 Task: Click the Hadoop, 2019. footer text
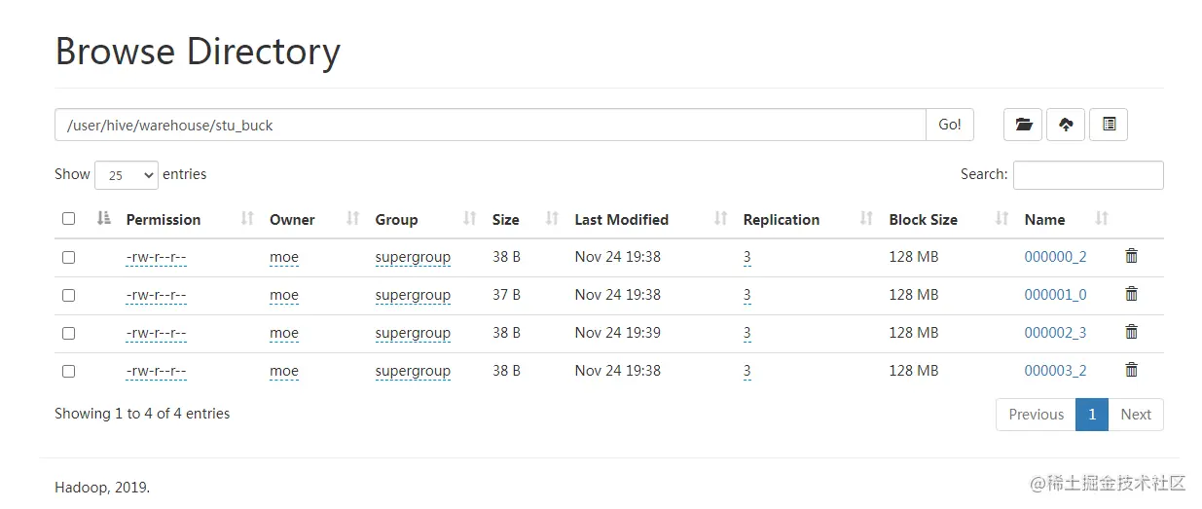[x=102, y=488]
